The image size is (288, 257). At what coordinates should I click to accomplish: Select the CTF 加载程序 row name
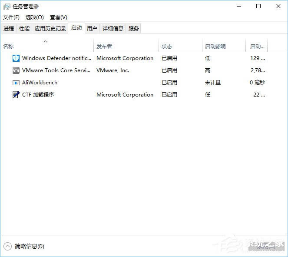pos(38,95)
